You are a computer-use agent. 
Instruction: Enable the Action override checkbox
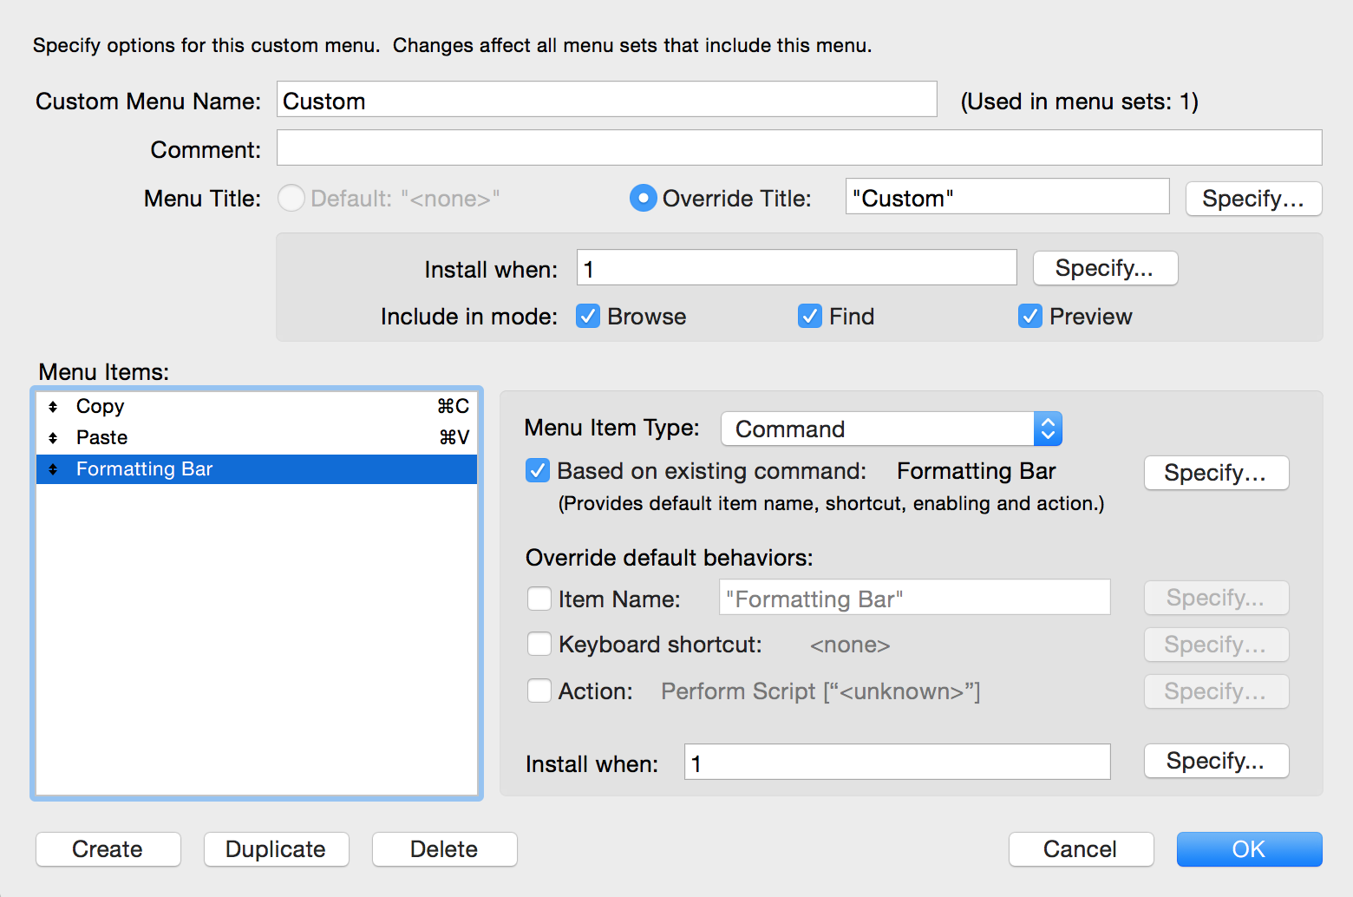[539, 691]
